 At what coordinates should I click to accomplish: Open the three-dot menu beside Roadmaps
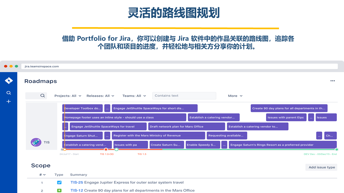(333, 81)
